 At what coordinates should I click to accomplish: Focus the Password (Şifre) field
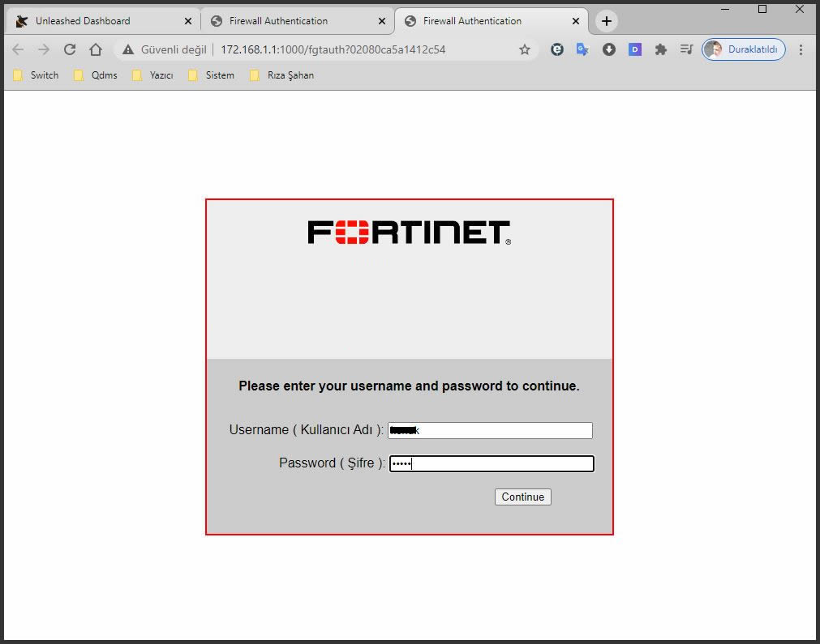(x=492, y=464)
